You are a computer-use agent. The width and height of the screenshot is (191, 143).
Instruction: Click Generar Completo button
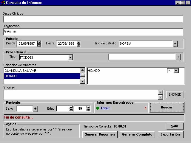tap(137, 134)
